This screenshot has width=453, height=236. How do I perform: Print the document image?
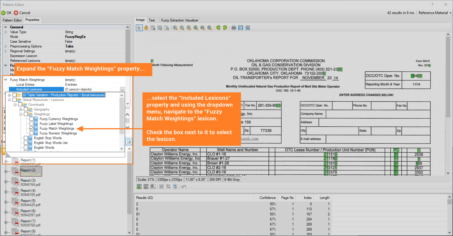click(x=234, y=28)
